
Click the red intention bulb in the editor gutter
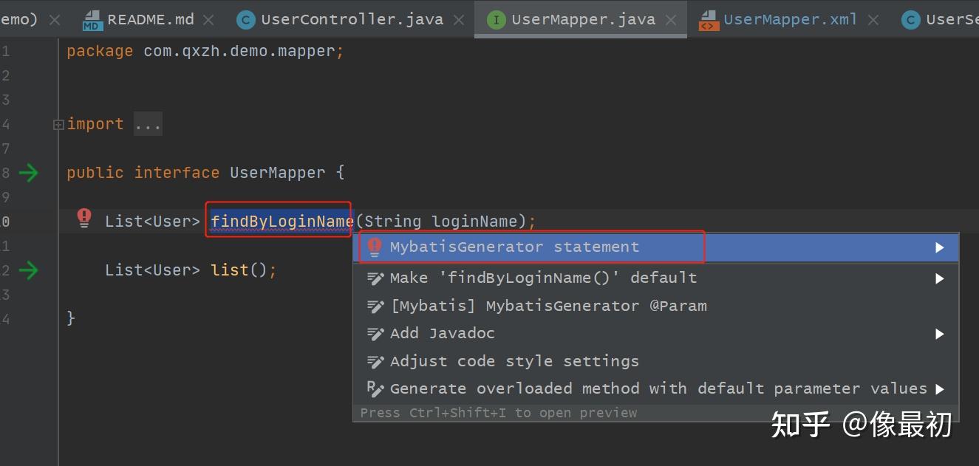coord(84,217)
